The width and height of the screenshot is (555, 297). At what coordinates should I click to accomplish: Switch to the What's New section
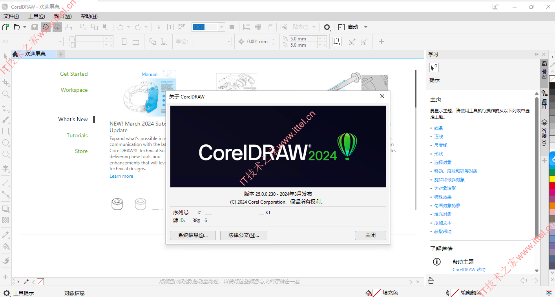point(73,119)
